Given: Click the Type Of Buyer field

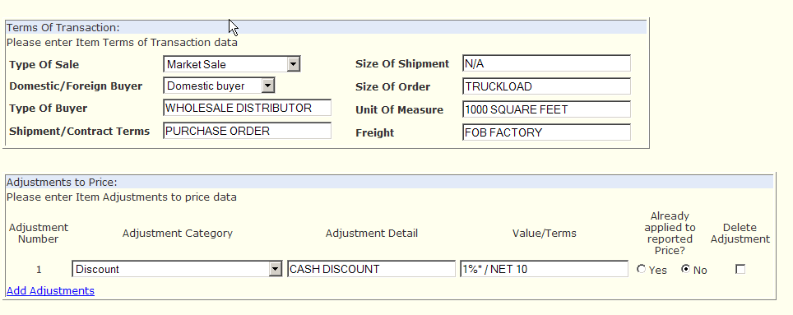Looking at the screenshot, I should click(248, 108).
